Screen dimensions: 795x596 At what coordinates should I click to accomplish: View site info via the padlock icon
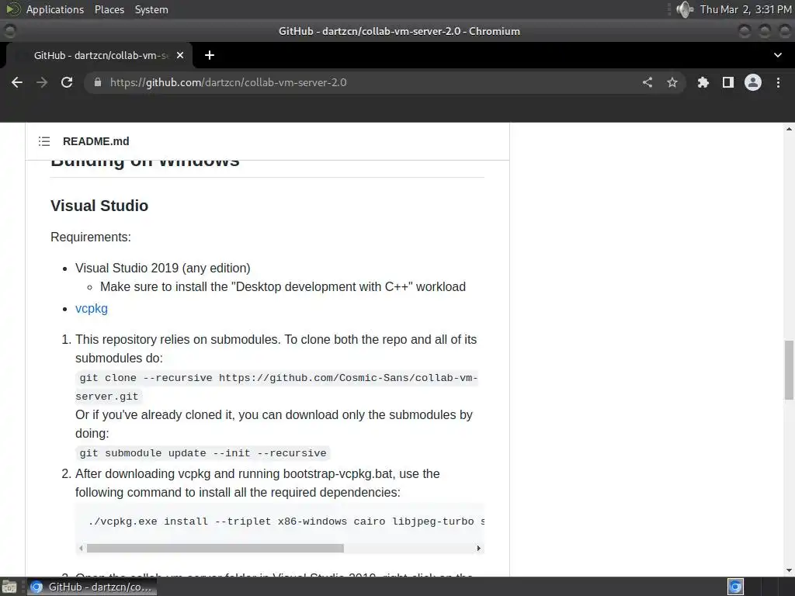coord(98,82)
